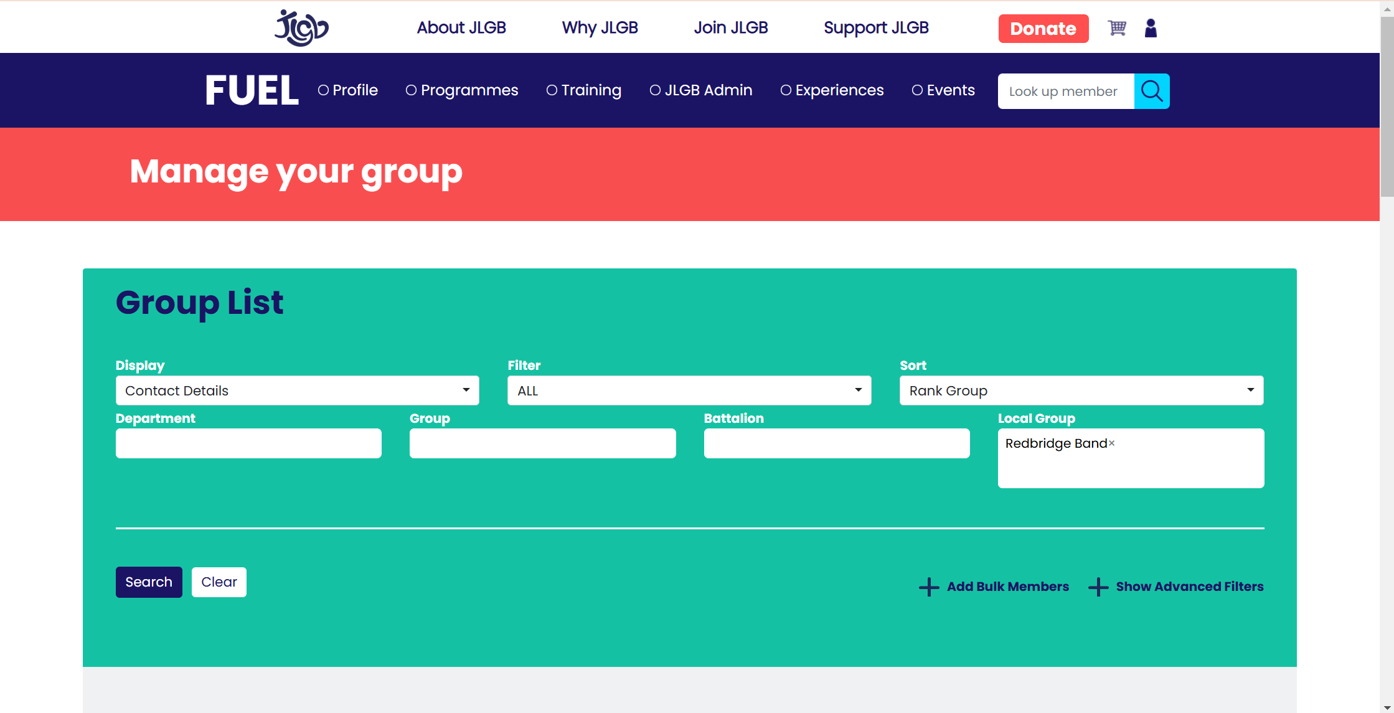Open the Support JLGB menu
The width and height of the screenshot is (1394, 713).
click(876, 28)
